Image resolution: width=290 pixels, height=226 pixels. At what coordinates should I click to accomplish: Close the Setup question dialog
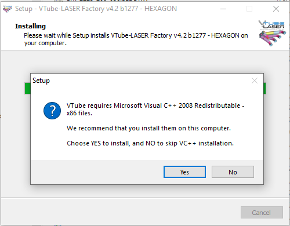pos(255,81)
